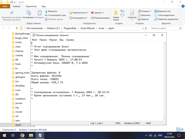The height and width of the screenshot is (139, 185).
Task: Create a folder with Новая папка
Action: coord(116,15)
